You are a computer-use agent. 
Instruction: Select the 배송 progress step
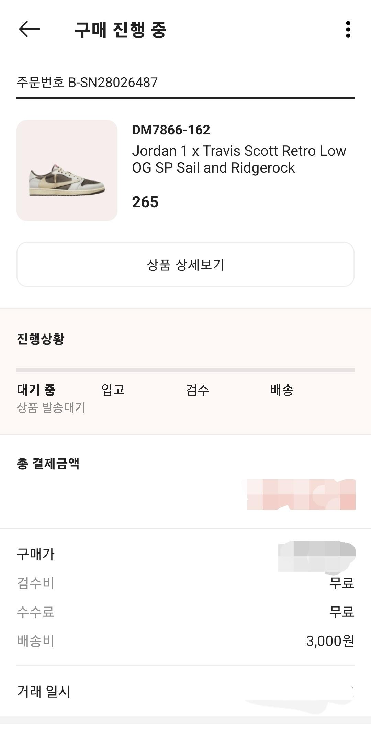282,390
